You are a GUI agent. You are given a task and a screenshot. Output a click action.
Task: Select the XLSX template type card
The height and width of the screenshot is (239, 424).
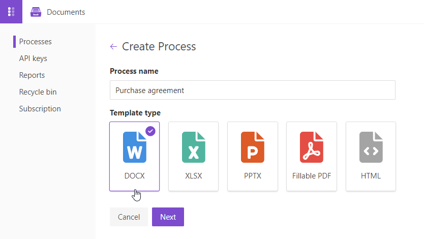tap(193, 156)
